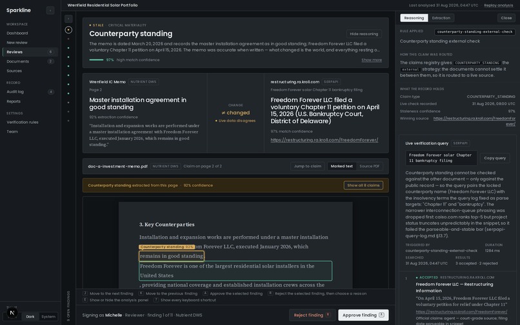Select the highlighted 'remains in good standing' claim
This screenshot has width=520, height=325.
[x=172, y=256]
